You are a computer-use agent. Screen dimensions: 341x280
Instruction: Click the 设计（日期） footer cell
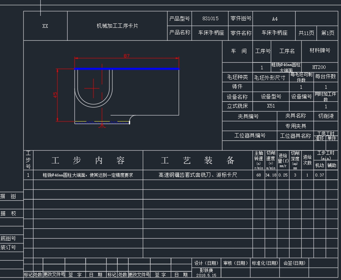point(206,263)
